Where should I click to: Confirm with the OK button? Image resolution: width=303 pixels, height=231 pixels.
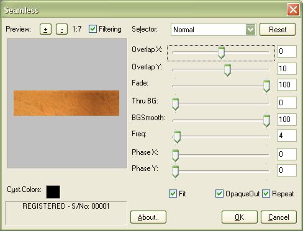click(240, 217)
